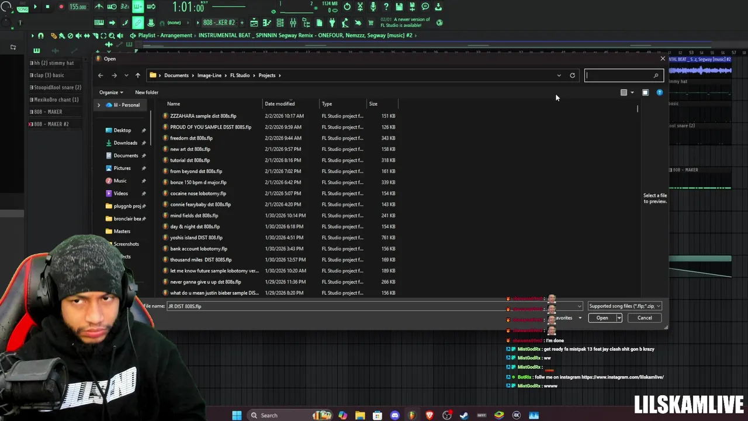Viewport: 748px width, 421px height.
Task: Click the FL Studio record button
Action: 61,6
